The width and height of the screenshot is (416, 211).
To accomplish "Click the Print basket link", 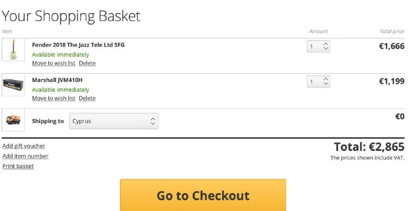I will click(18, 166).
